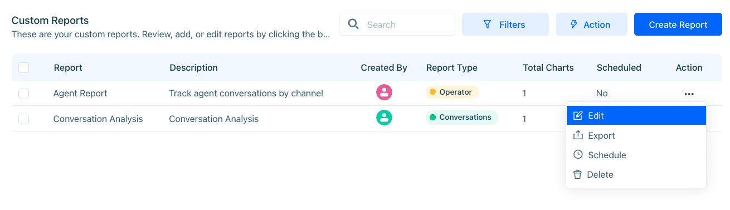Click the search magnifier icon
Screen dimensions: 730x210
click(353, 25)
